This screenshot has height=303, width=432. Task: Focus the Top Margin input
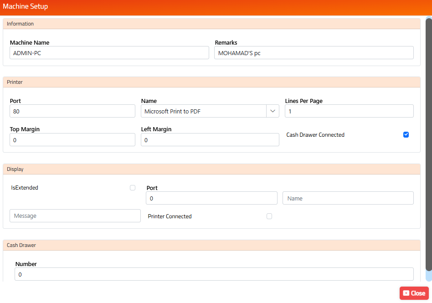click(72, 140)
